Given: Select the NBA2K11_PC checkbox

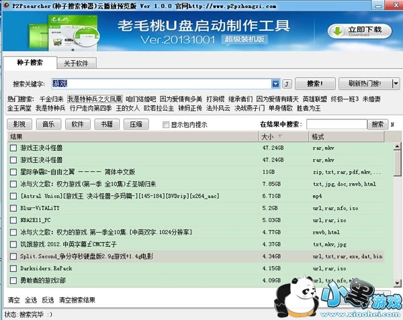Looking at the screenshot, I should pos(13,220).
